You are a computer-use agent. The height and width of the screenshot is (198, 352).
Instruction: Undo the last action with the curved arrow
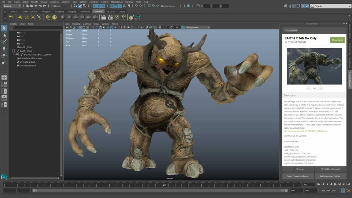pos(40,6)
